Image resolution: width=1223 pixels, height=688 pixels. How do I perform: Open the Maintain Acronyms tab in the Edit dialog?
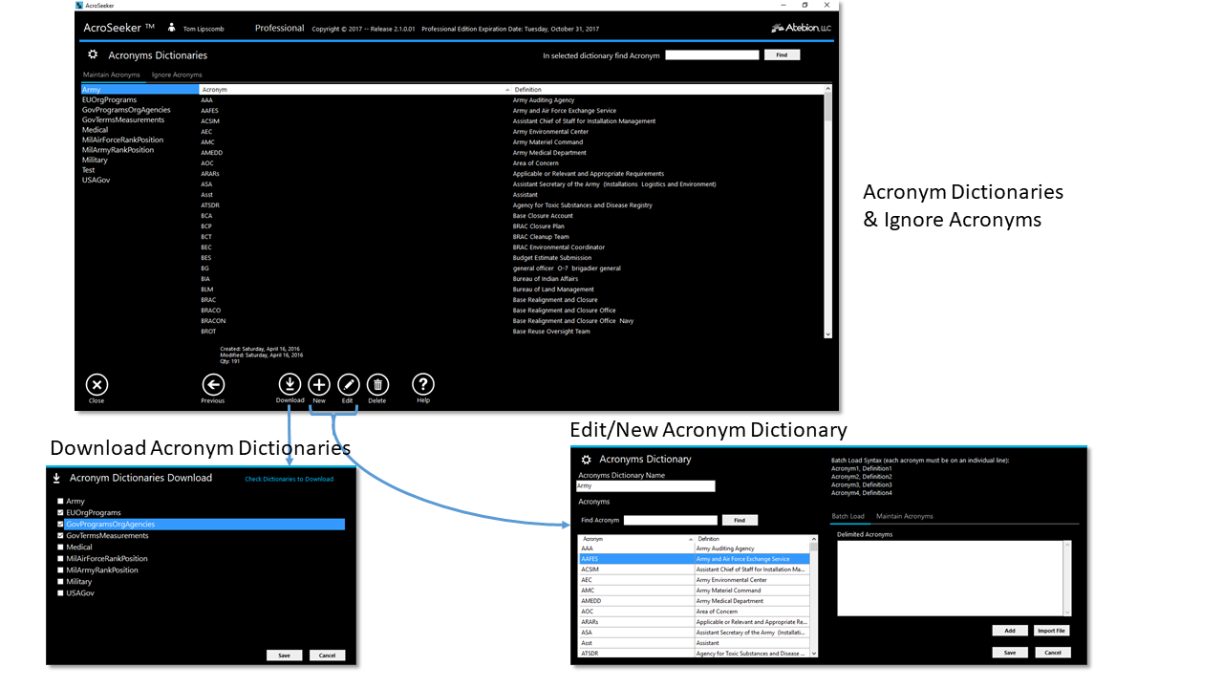905,516
